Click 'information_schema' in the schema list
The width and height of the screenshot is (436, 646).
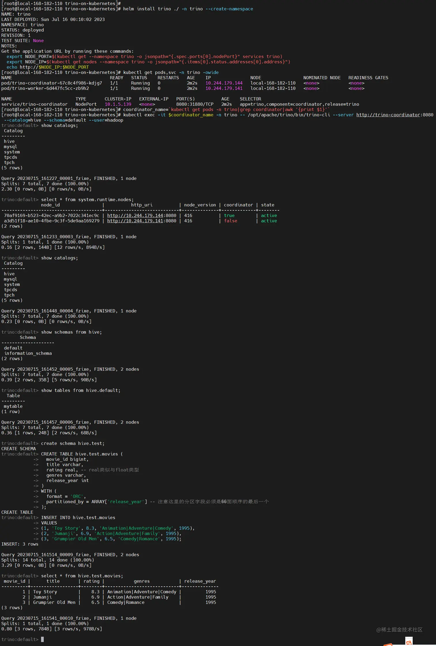click(28, 353)
